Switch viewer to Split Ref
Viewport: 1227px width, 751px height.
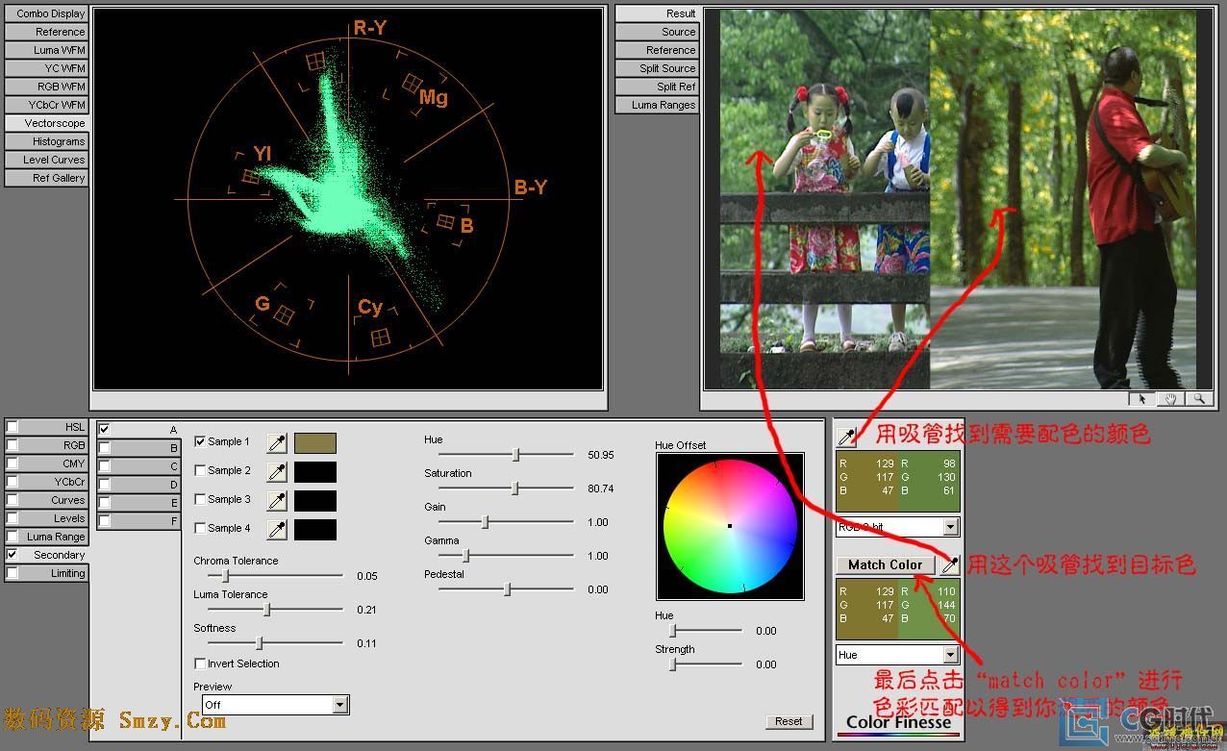[x=657, y=87]
